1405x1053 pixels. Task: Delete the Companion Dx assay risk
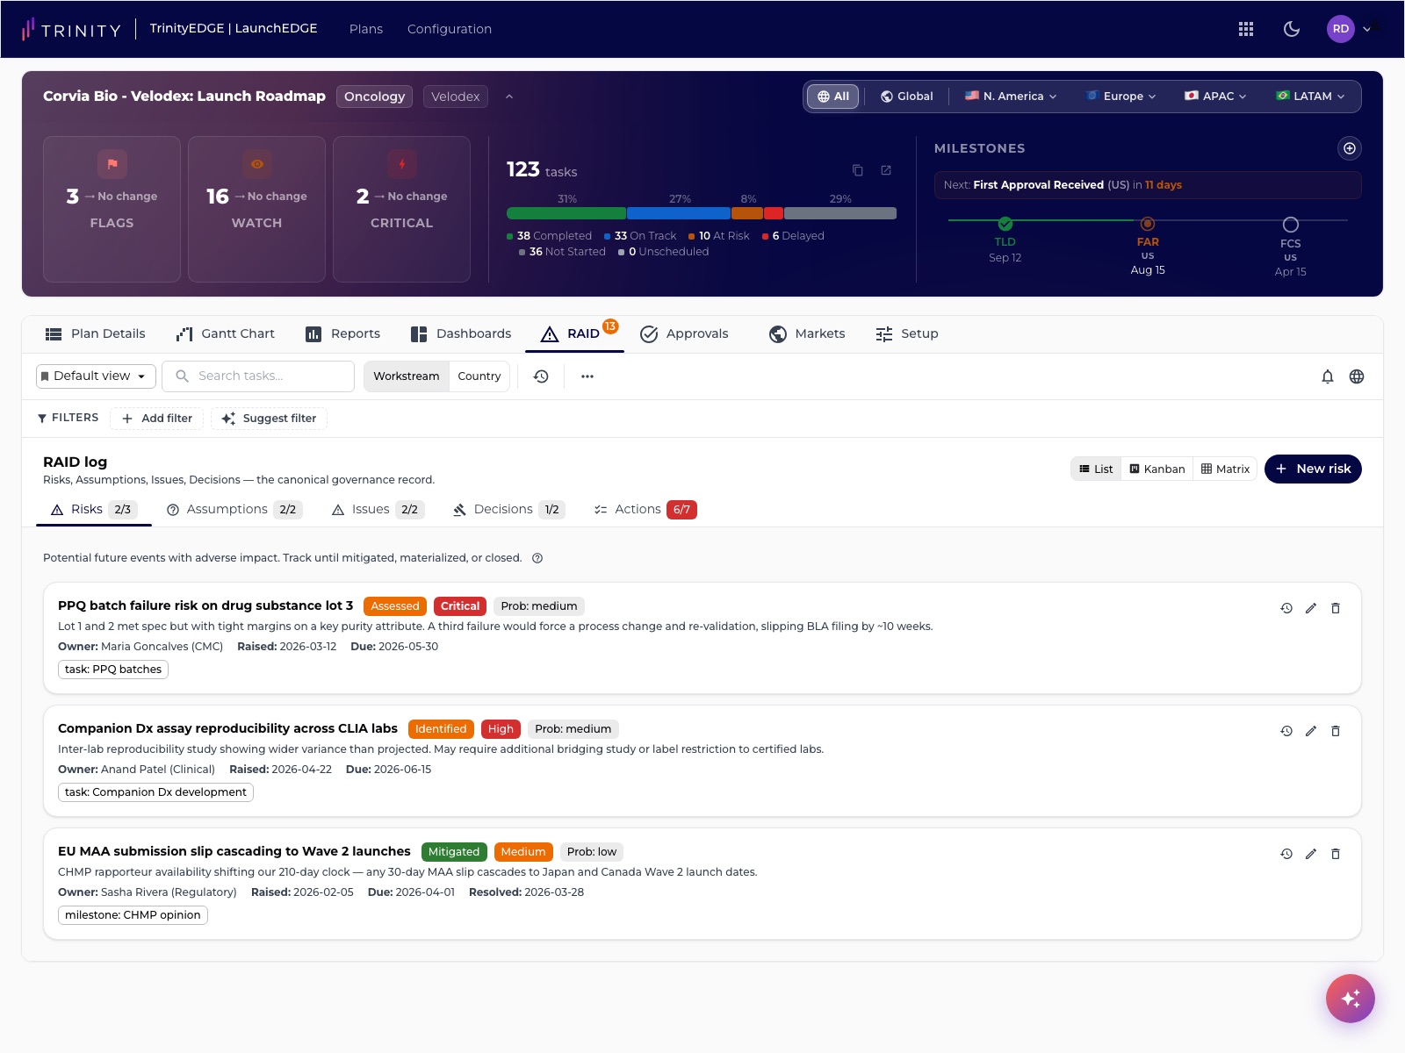1336,731
